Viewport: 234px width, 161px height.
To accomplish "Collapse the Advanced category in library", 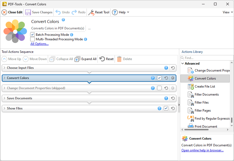I will [x=182, y=64].
